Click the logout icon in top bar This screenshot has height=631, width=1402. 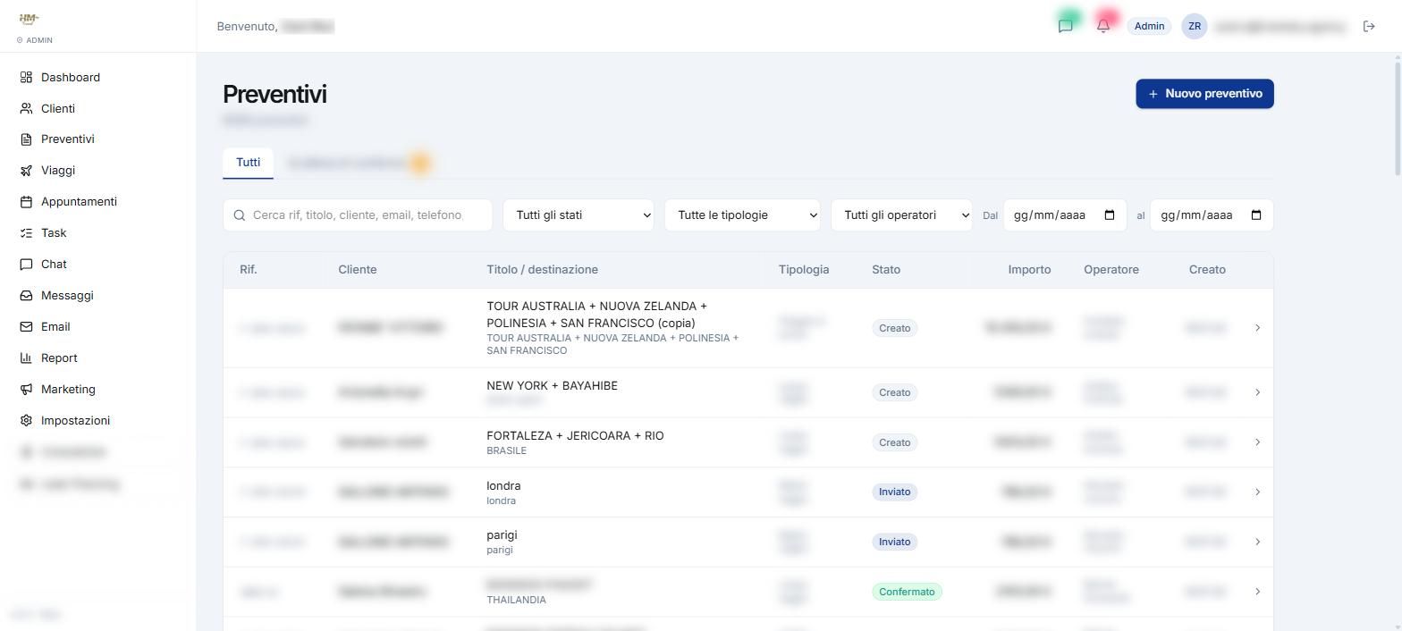tap(1369, 27)
